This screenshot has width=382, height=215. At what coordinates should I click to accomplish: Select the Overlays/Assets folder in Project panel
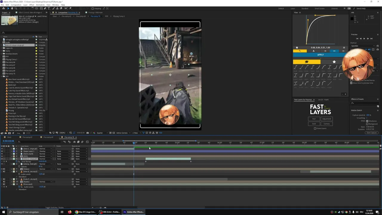click(12, 54)
